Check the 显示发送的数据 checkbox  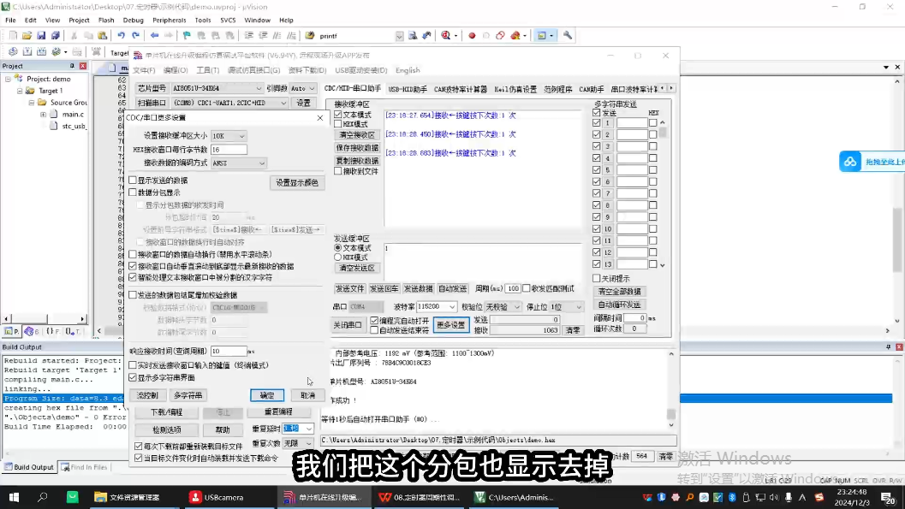(133, 181)
